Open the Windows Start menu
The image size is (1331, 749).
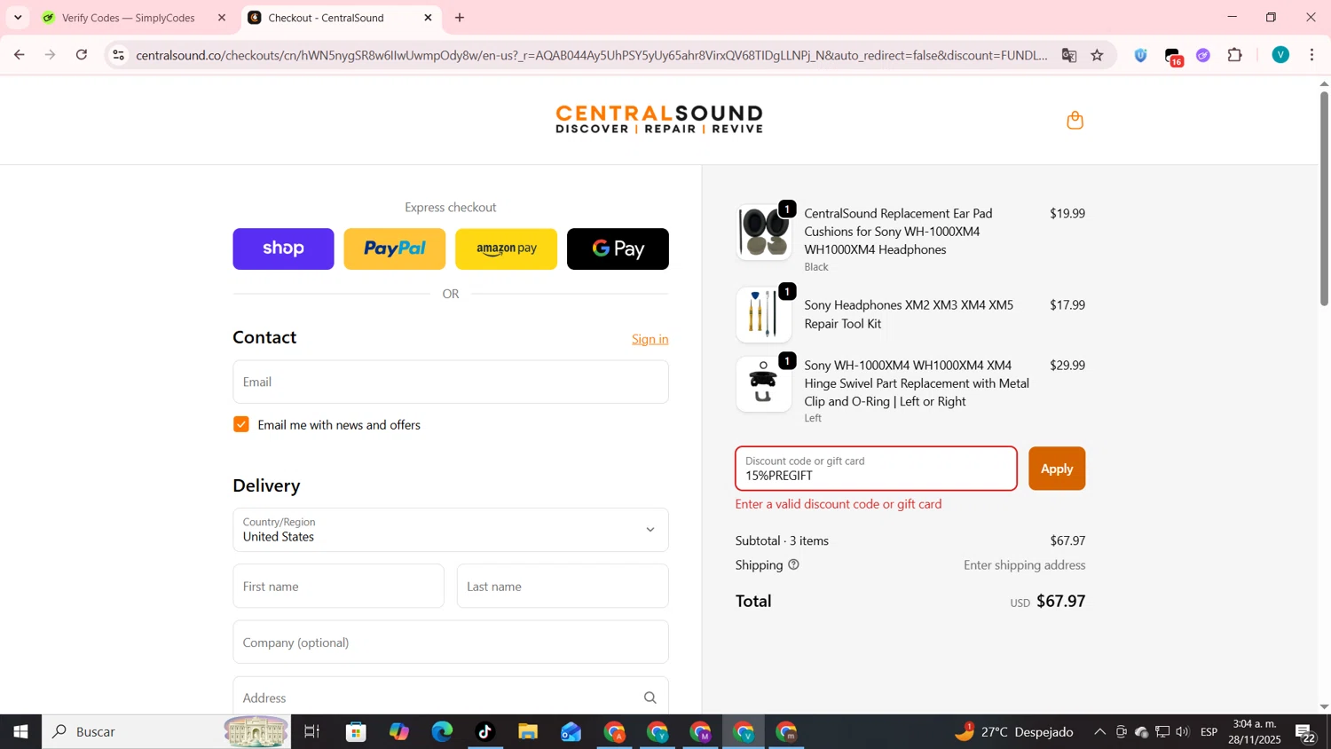click(x=20, y=732)
